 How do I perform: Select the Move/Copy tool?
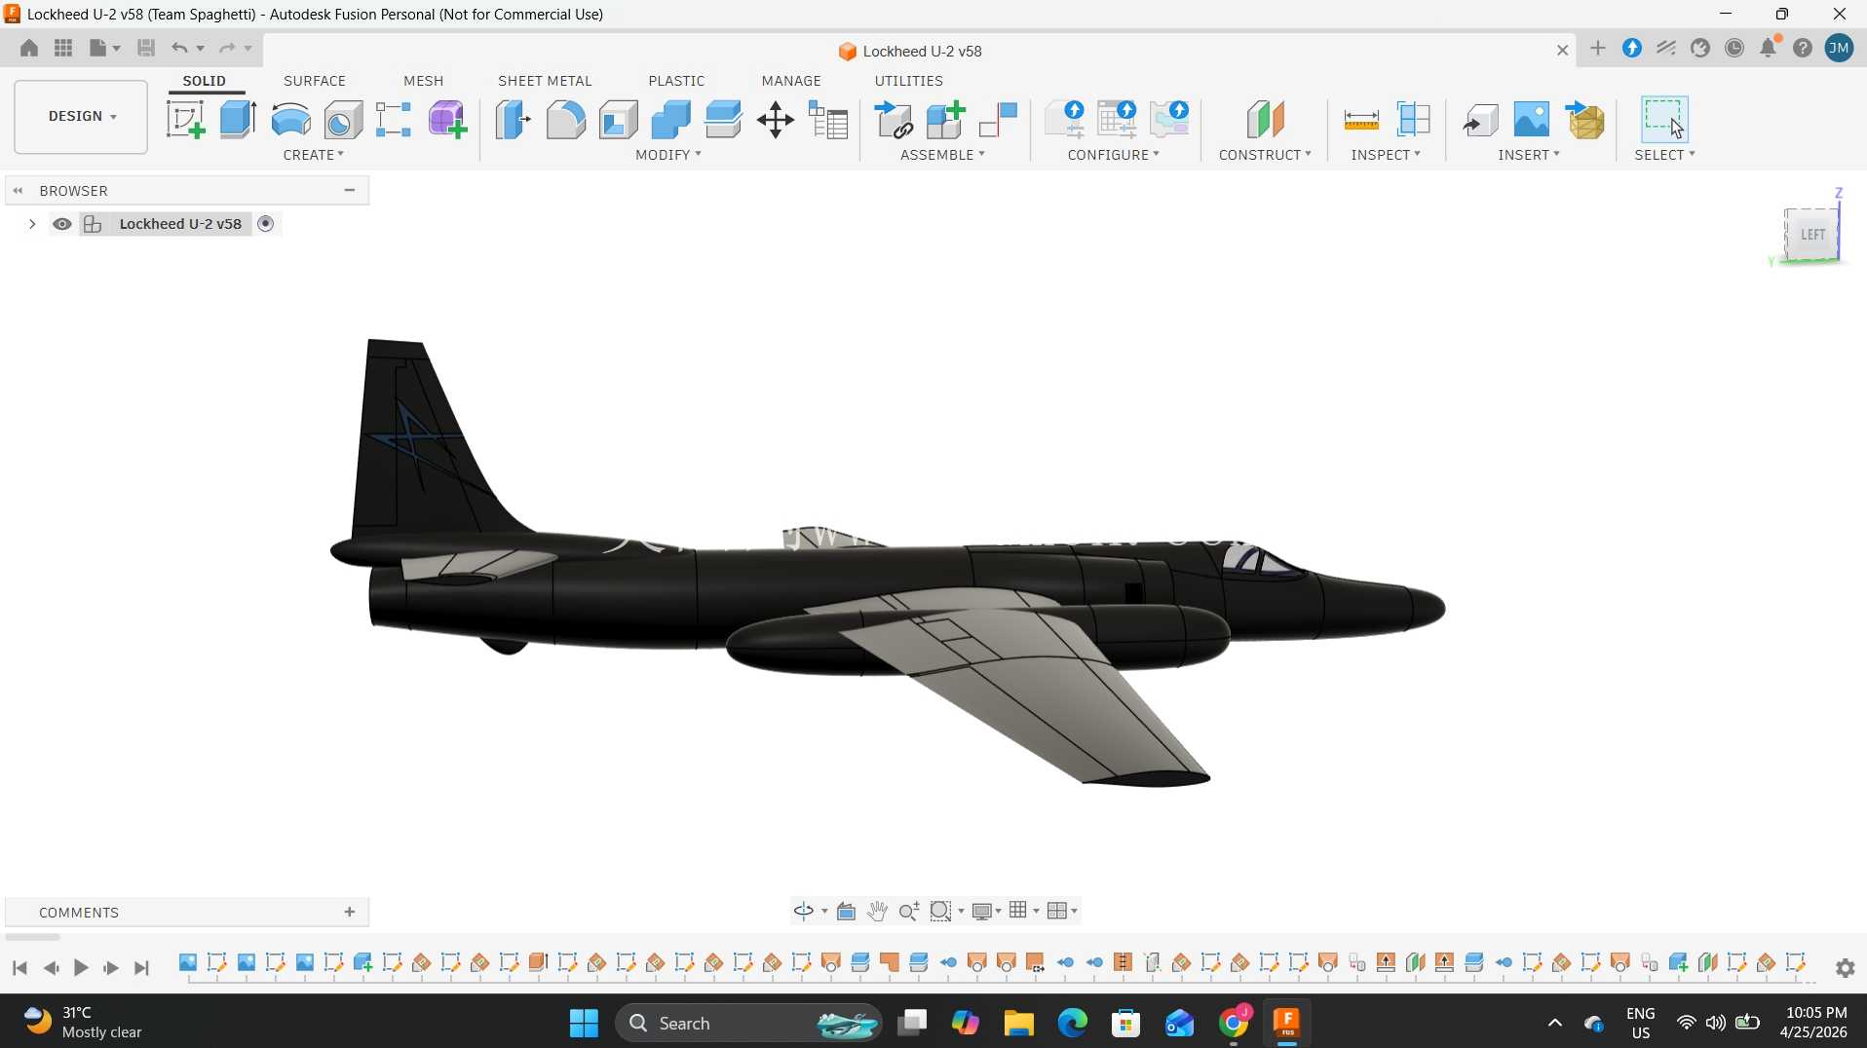tap(776, 120)
